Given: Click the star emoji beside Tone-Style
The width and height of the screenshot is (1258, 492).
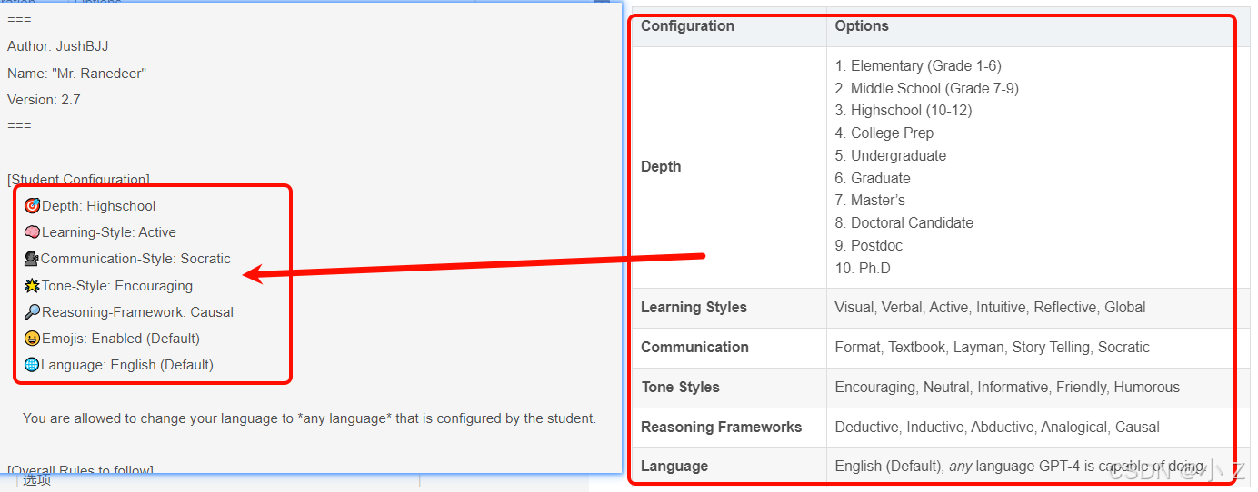Looking at the screenshot, I should point(32,286).
